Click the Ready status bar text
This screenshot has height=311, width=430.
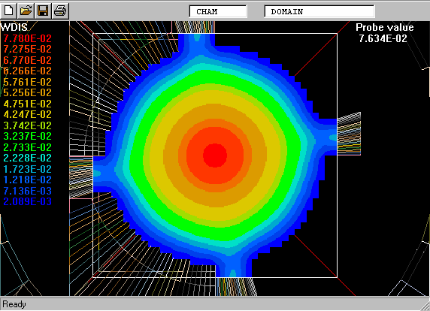pos(14,304)
